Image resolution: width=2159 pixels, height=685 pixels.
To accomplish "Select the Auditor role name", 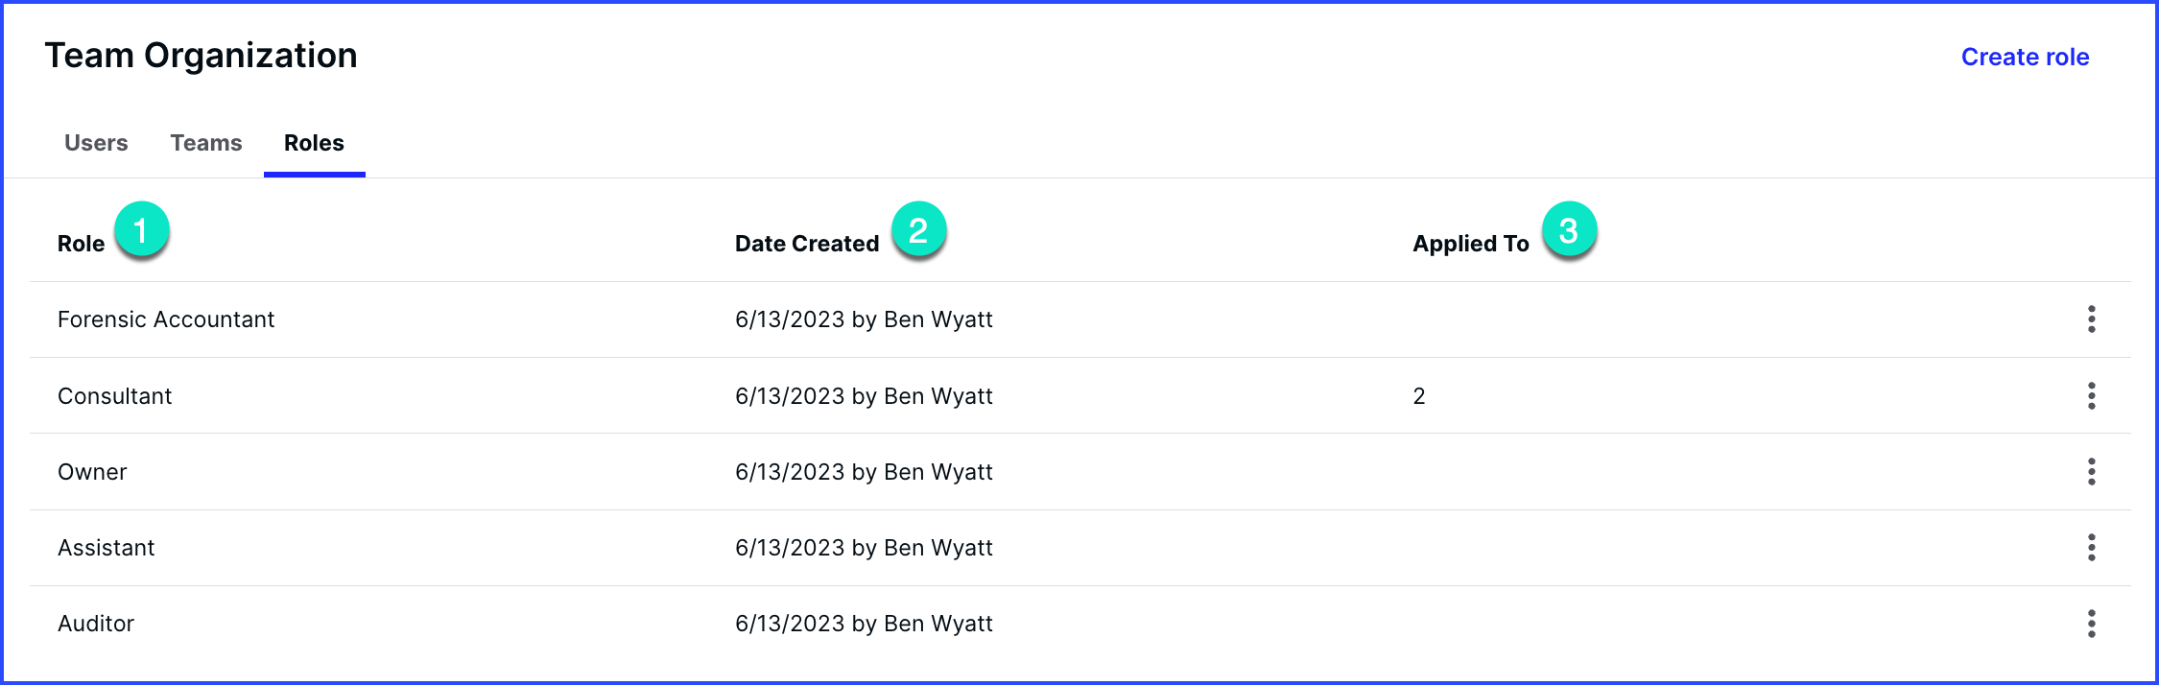I will (x=96, y=624).
